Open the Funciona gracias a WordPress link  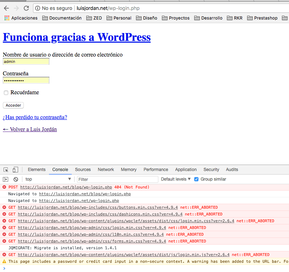(x=77, y=37)
